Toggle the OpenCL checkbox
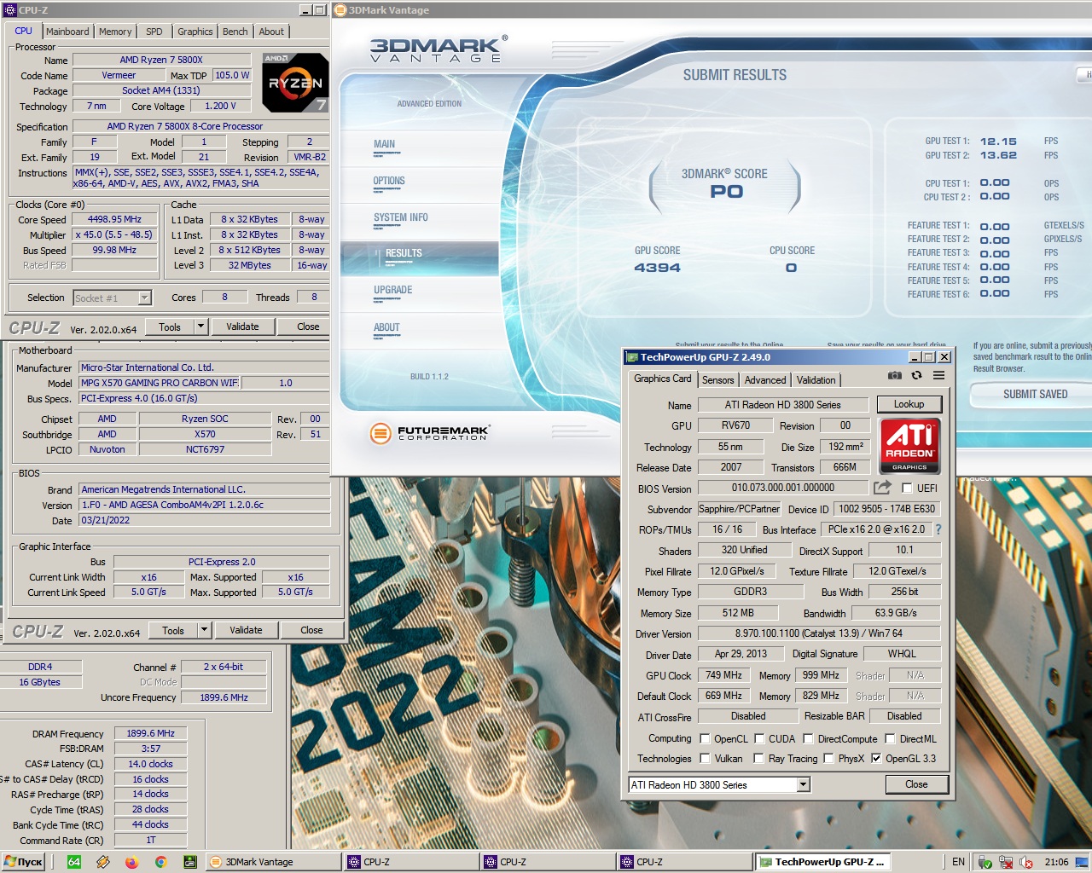The width and height of the screenshot is (1092, 873). (705, 739)
